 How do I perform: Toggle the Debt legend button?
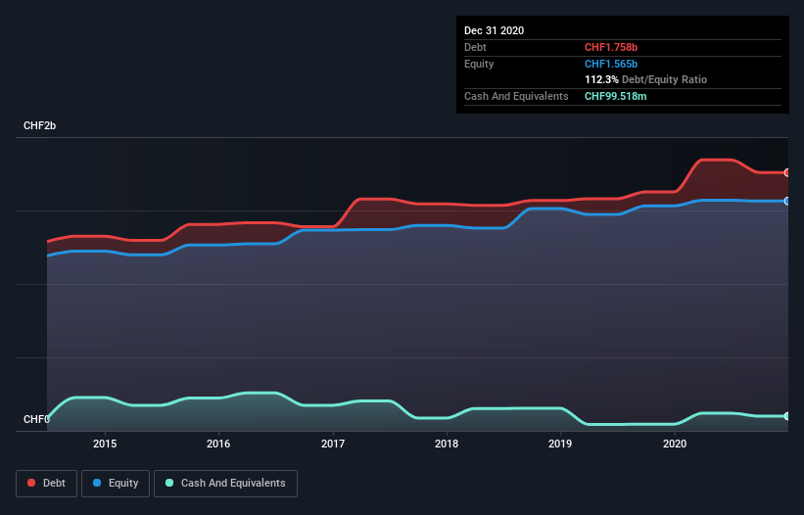tap(46, 484)
